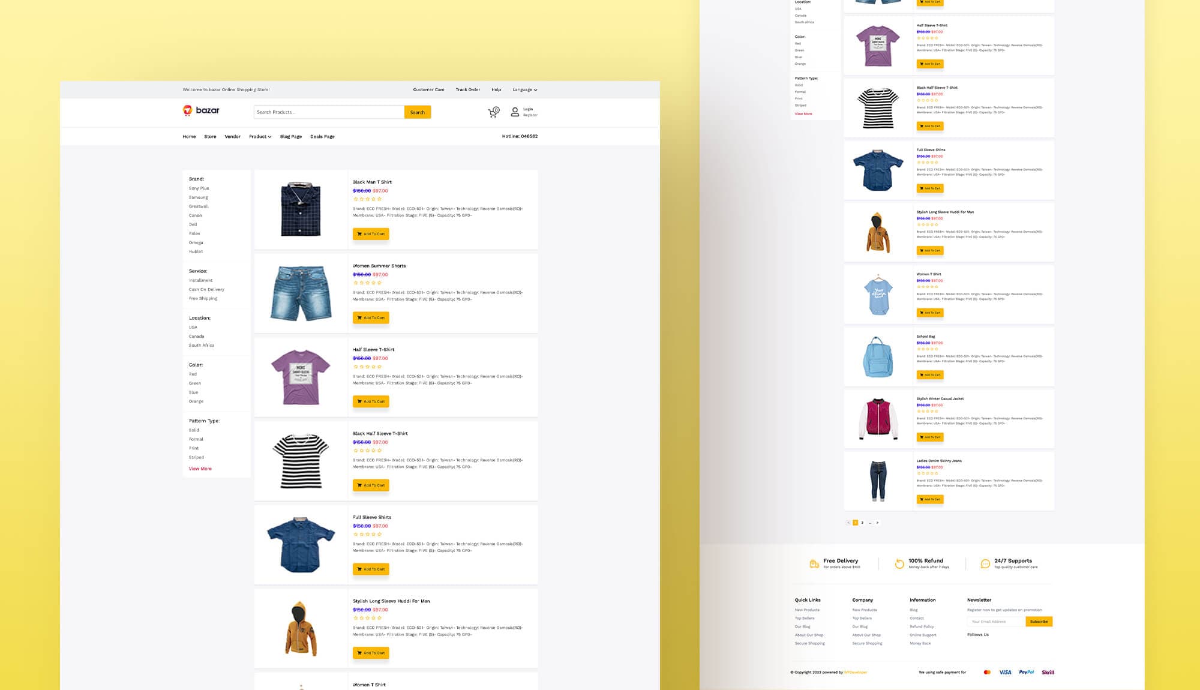Filter products by Canada location

[x=197, y=336]
